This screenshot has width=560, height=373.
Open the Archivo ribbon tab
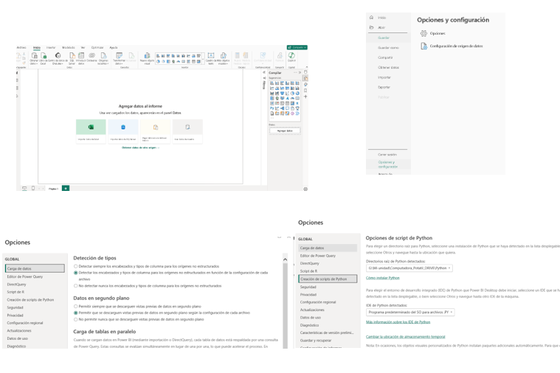(x=21, y=47)
